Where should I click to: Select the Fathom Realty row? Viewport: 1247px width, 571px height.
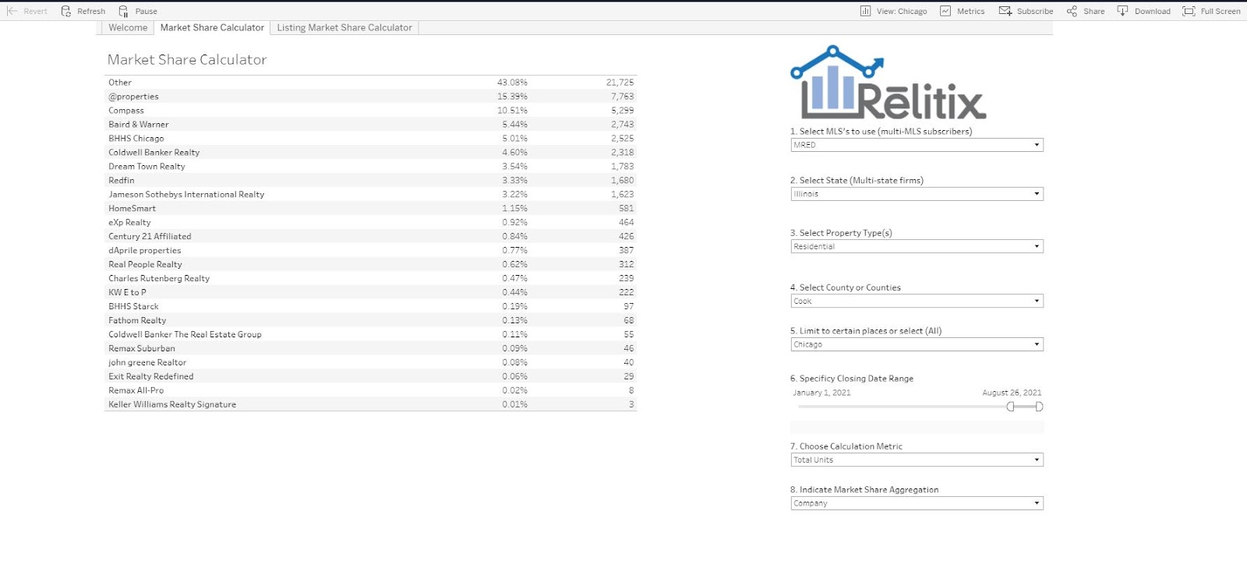click(371, 321)
